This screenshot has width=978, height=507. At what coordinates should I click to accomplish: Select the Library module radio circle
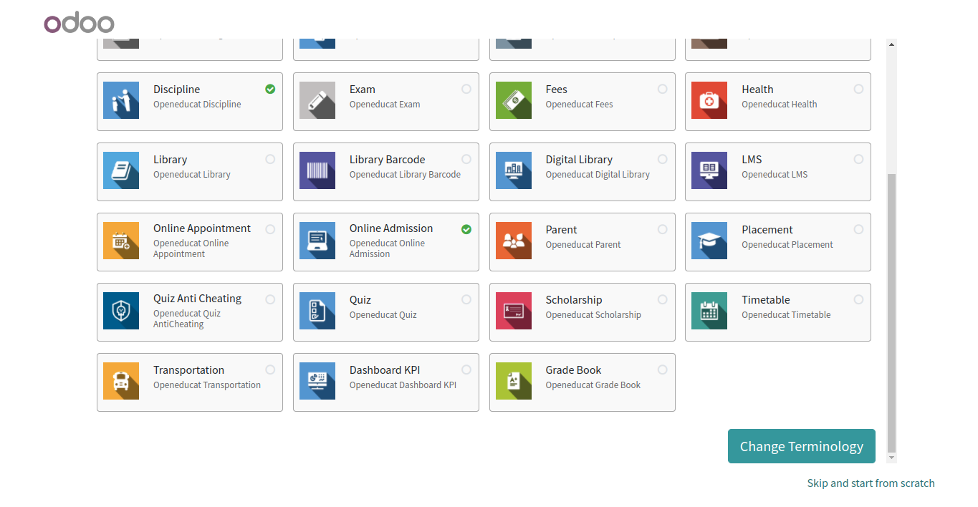[x=270, y=159]
